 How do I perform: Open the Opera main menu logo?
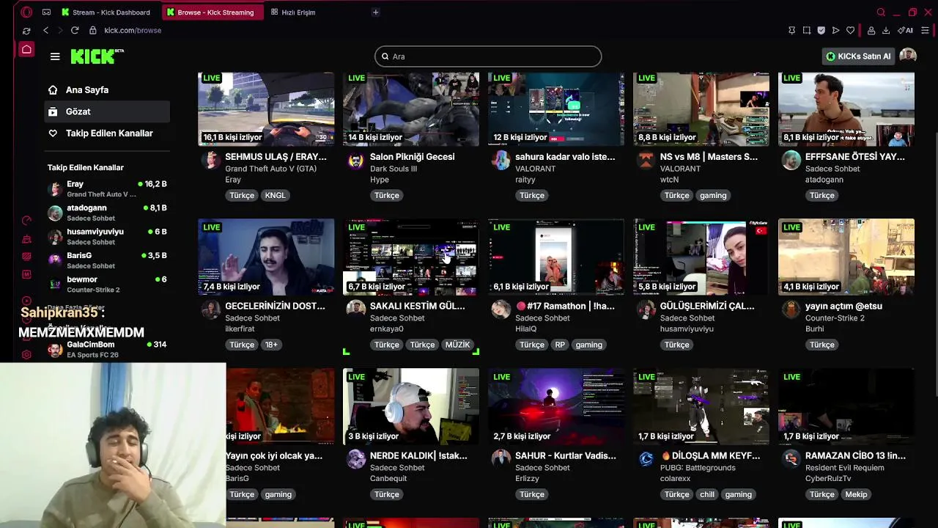coord(26,12)
